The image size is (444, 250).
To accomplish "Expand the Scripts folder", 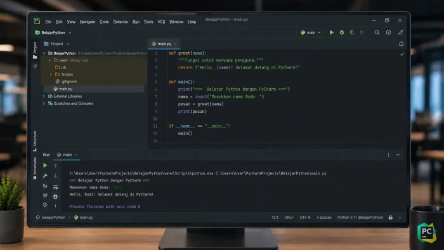I will coord(51,74).
